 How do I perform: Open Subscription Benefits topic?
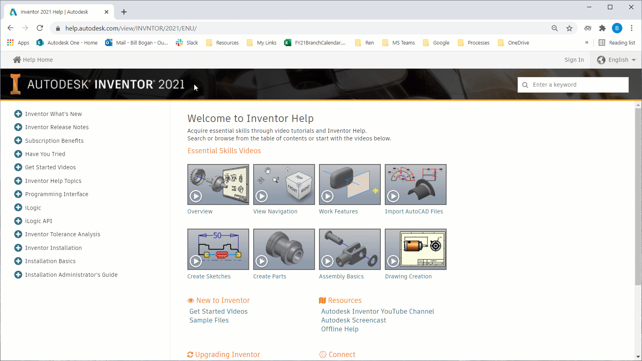click(x=54, y=141)
